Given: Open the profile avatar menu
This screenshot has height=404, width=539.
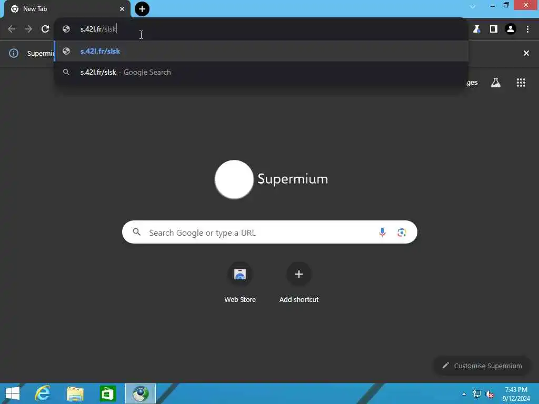Looking at the screenshot, I should 511,29.
